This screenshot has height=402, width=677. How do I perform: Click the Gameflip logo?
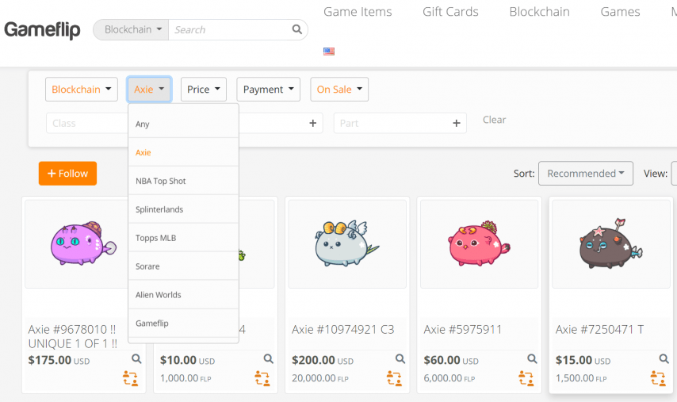pyautogui.click(x=42, y=30)
